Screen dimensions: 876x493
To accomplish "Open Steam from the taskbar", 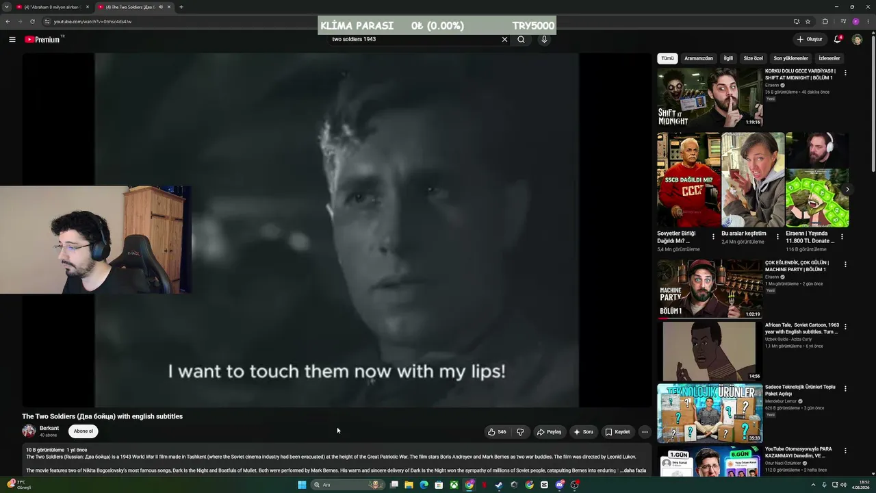I will click(x=499, y=485).
